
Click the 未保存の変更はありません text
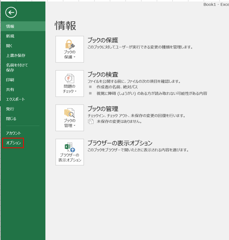coord(119,122)
